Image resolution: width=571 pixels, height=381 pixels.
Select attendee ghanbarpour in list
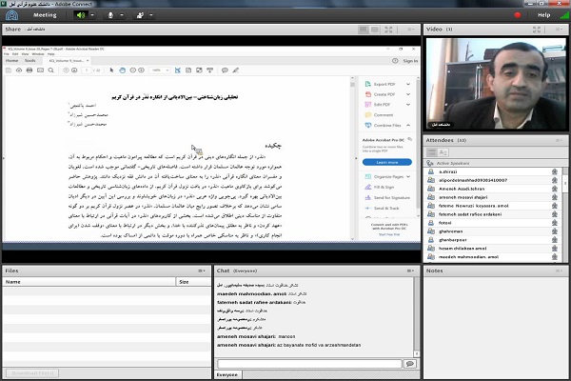tap(493, 240)
